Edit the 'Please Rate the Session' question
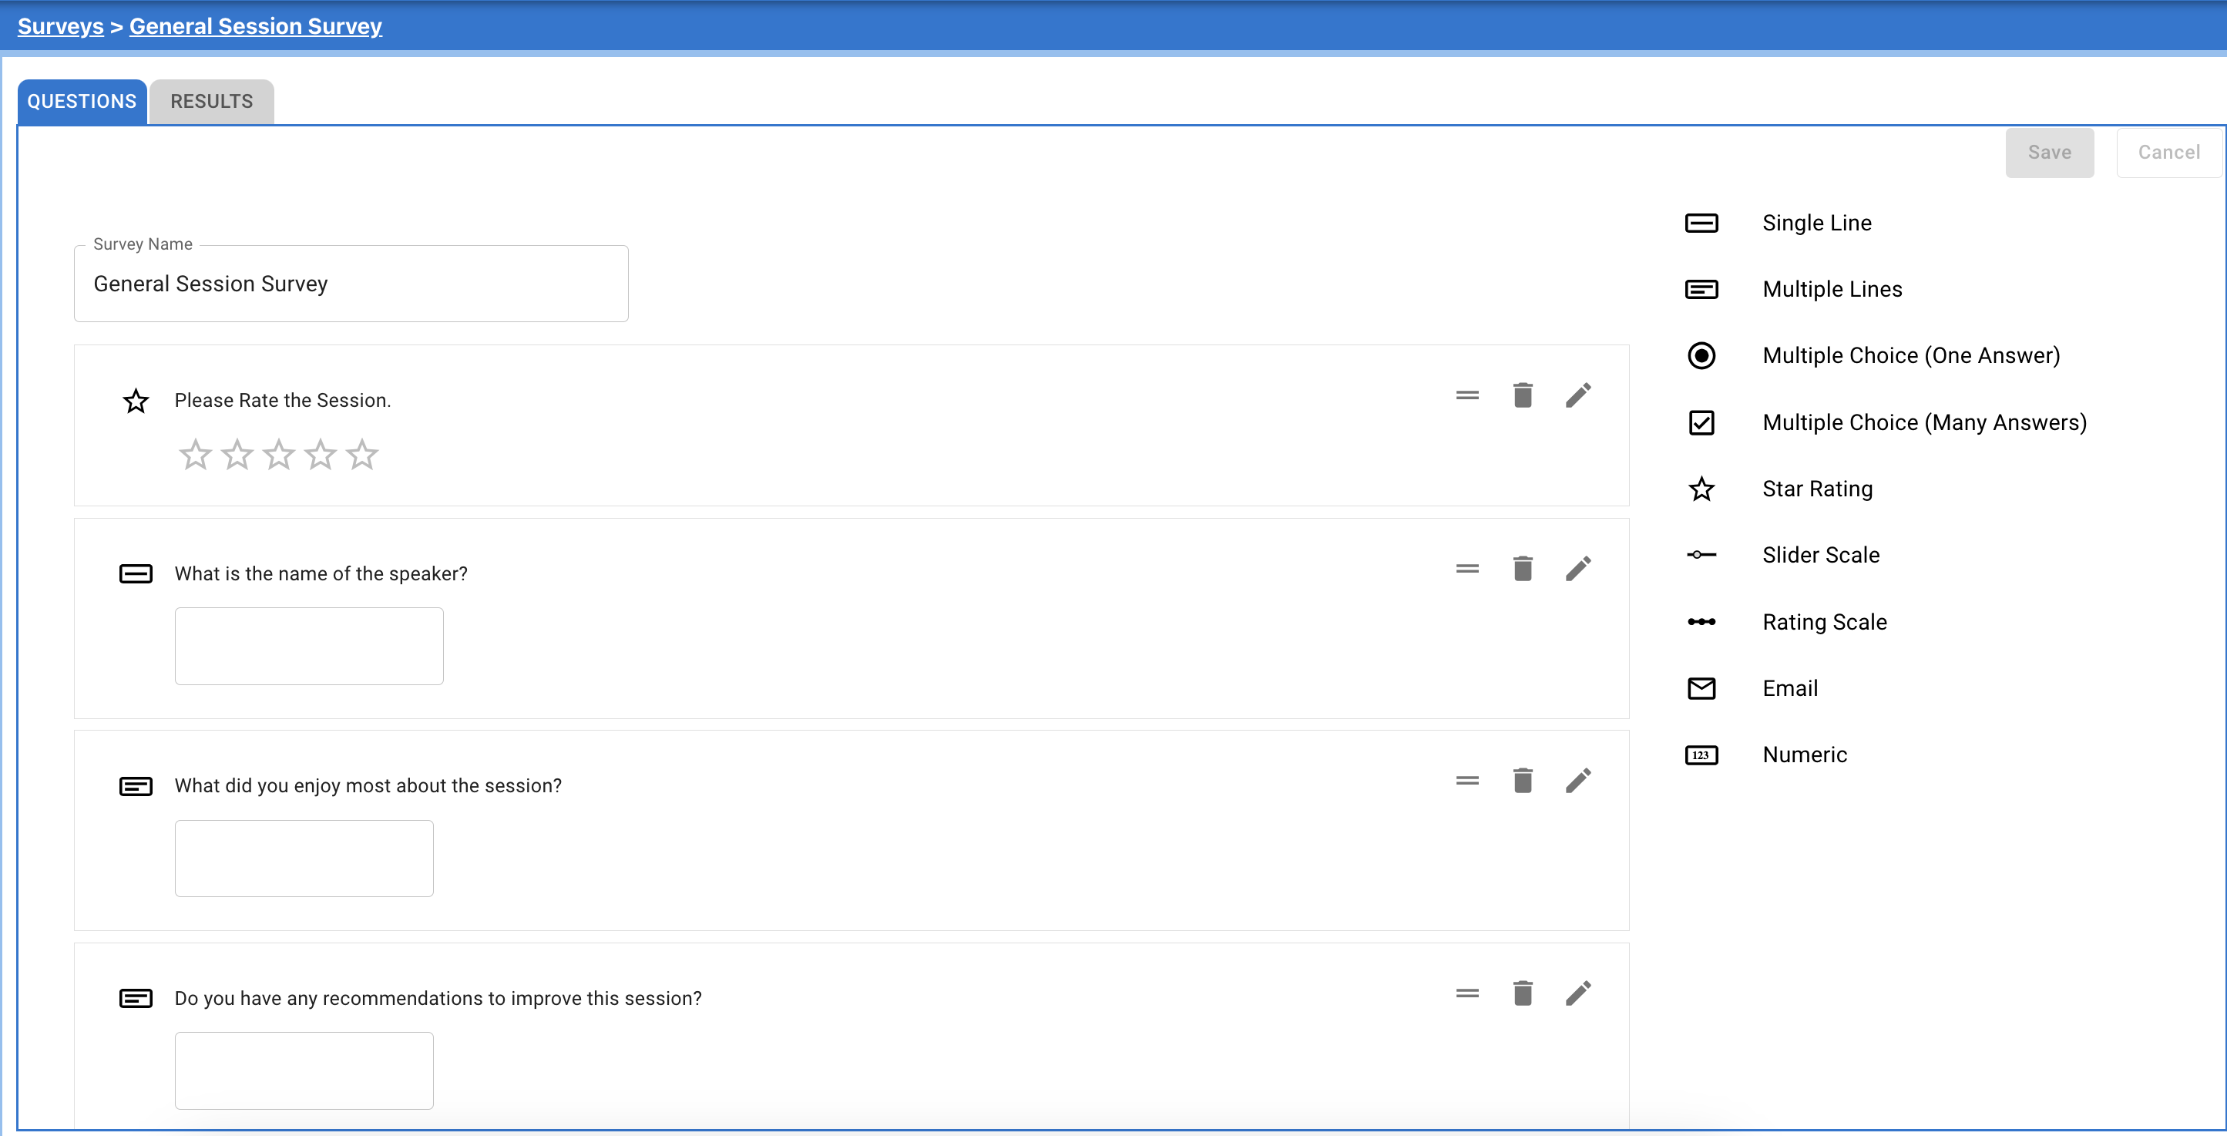The height and width of the screenshot is (1136, 2227). [x=1579, y=395]
